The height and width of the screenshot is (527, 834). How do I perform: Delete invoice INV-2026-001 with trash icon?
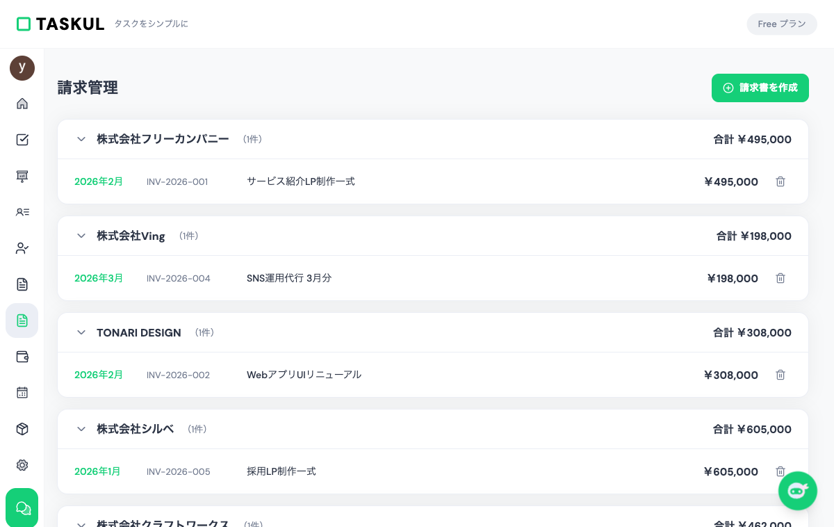point(780,181)
